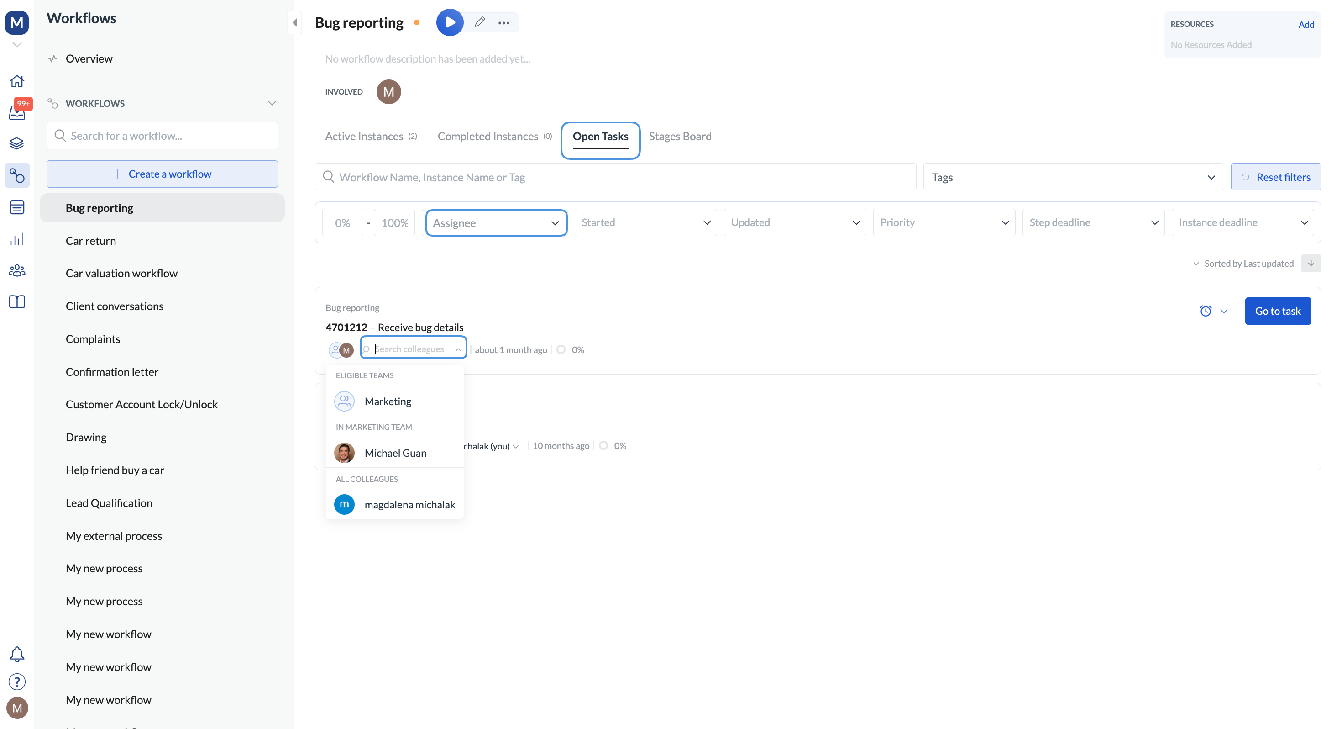Image resolution: width=1342 pixels, height=729 pixels.
Task: Click the alarm clock reminder icon on task
Action: tap(1205, 311)
